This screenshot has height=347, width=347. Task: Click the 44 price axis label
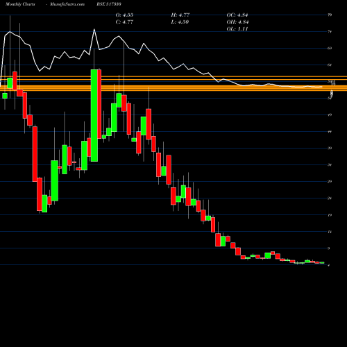pyautogui.click(x=330, y=132)
